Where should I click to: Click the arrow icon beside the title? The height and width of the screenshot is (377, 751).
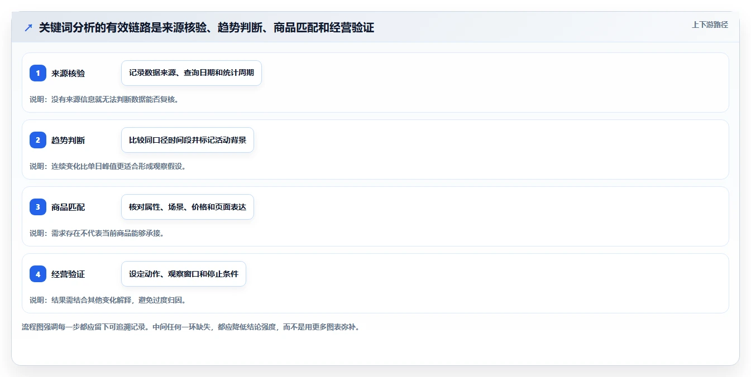pyautogui.click(x=28, y=28)
